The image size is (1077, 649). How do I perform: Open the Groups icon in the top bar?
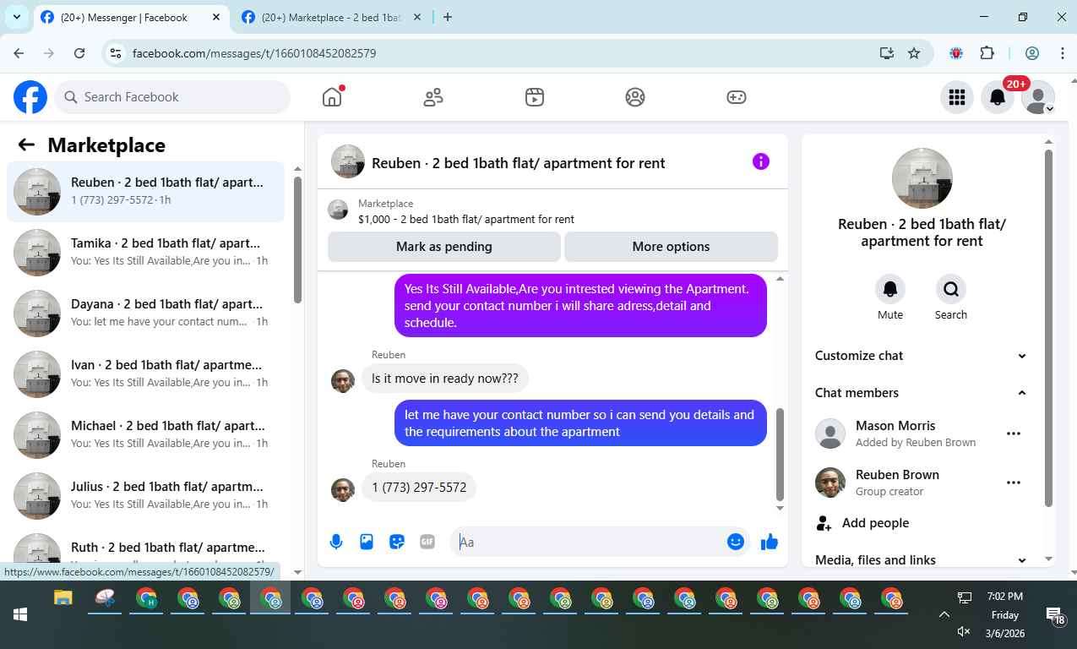click(x=635, y=97)
